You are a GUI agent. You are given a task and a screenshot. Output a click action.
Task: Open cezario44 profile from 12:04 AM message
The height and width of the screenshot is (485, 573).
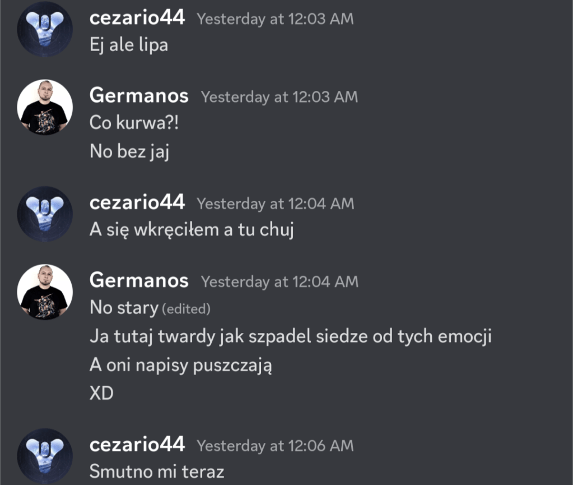pos(137,202)
